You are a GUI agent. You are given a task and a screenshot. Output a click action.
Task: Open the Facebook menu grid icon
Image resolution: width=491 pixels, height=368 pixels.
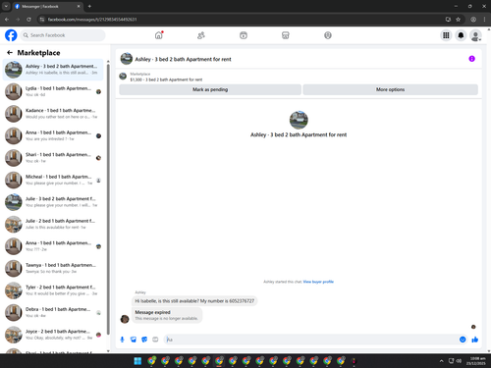click(446, 35)
